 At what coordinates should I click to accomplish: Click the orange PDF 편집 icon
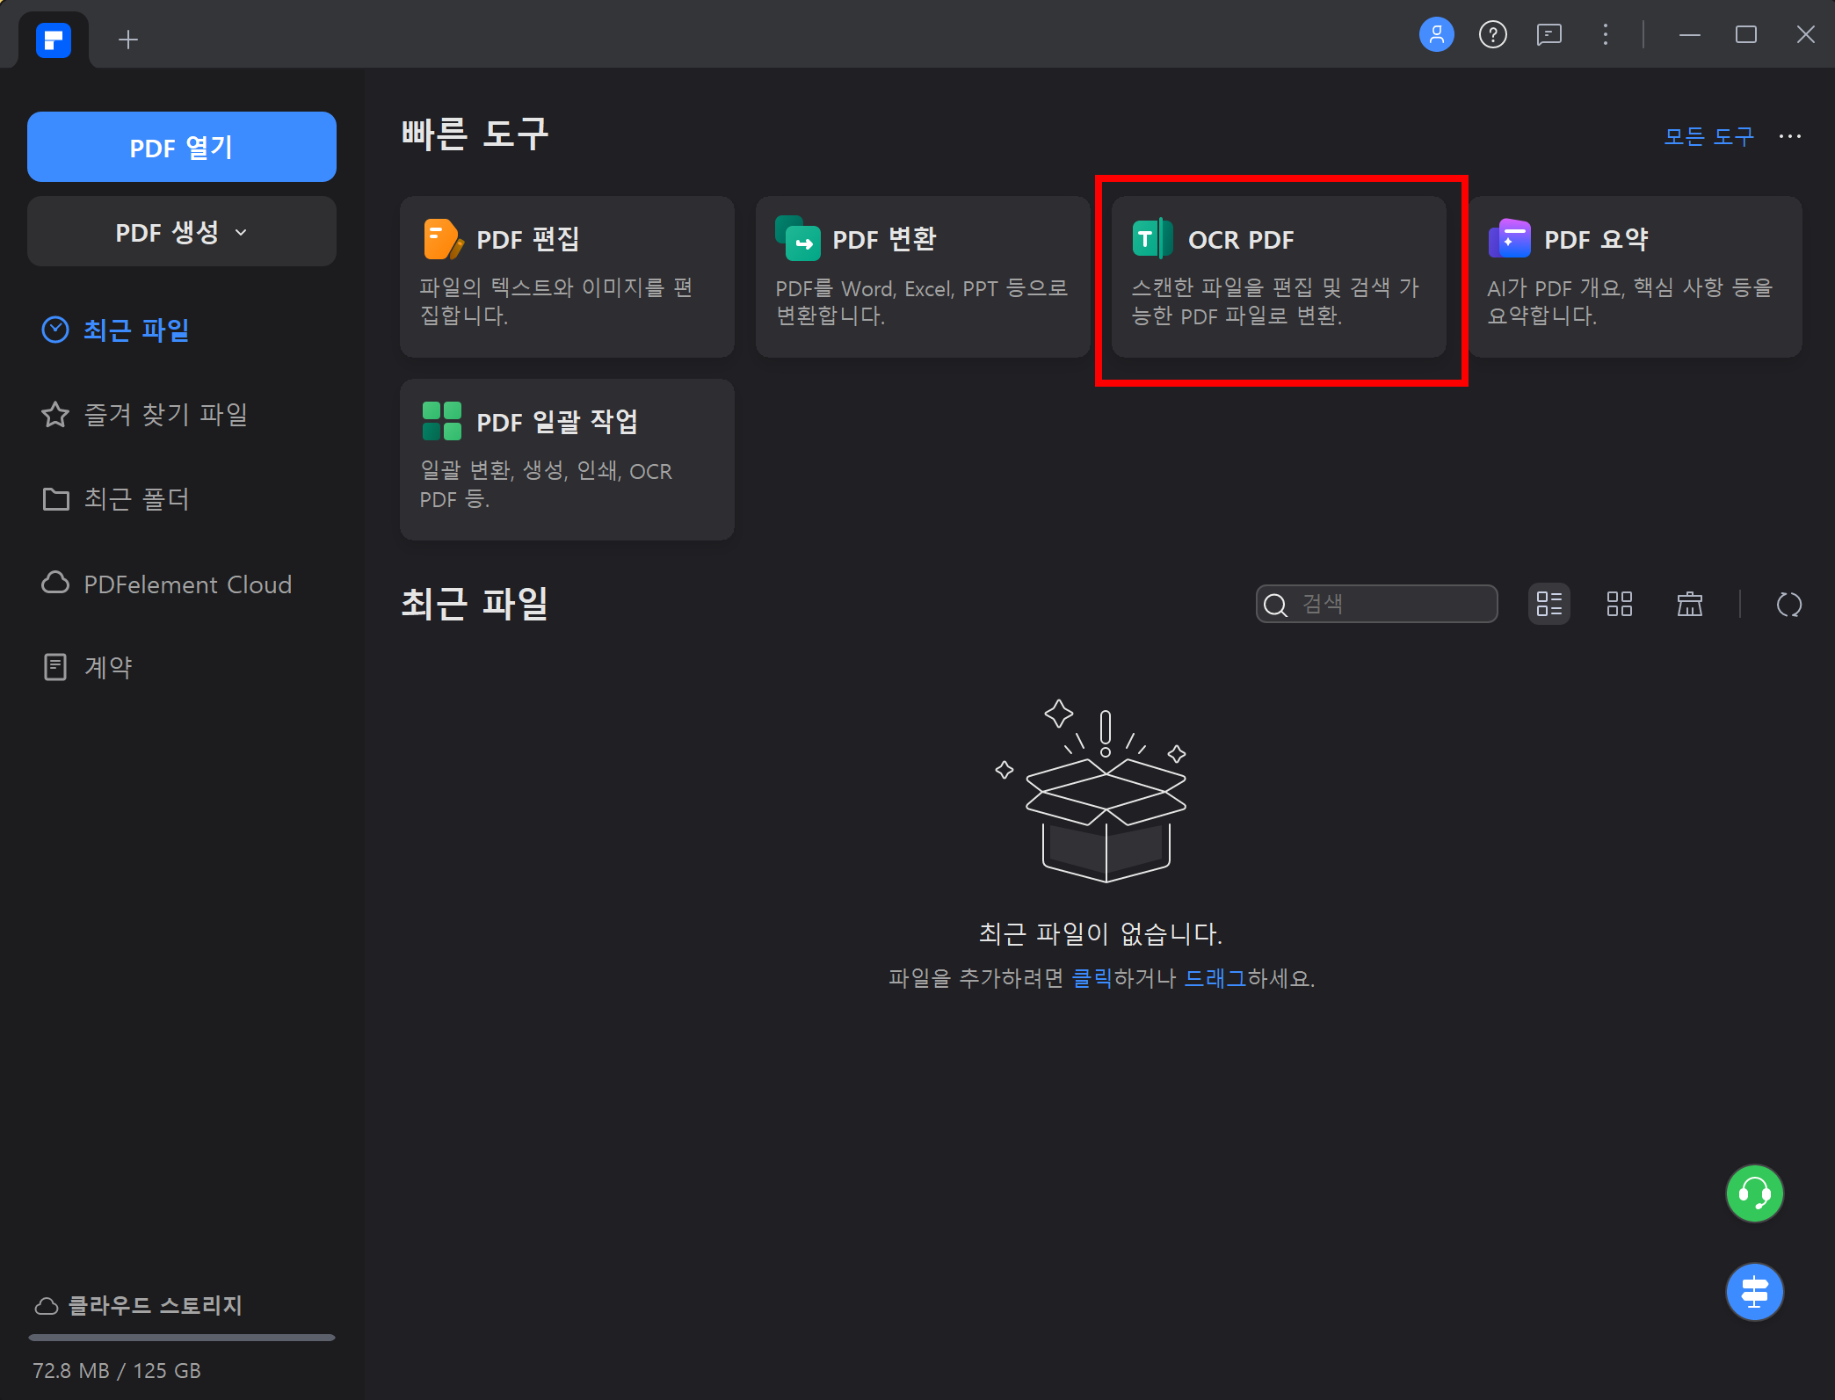(443, 239)
